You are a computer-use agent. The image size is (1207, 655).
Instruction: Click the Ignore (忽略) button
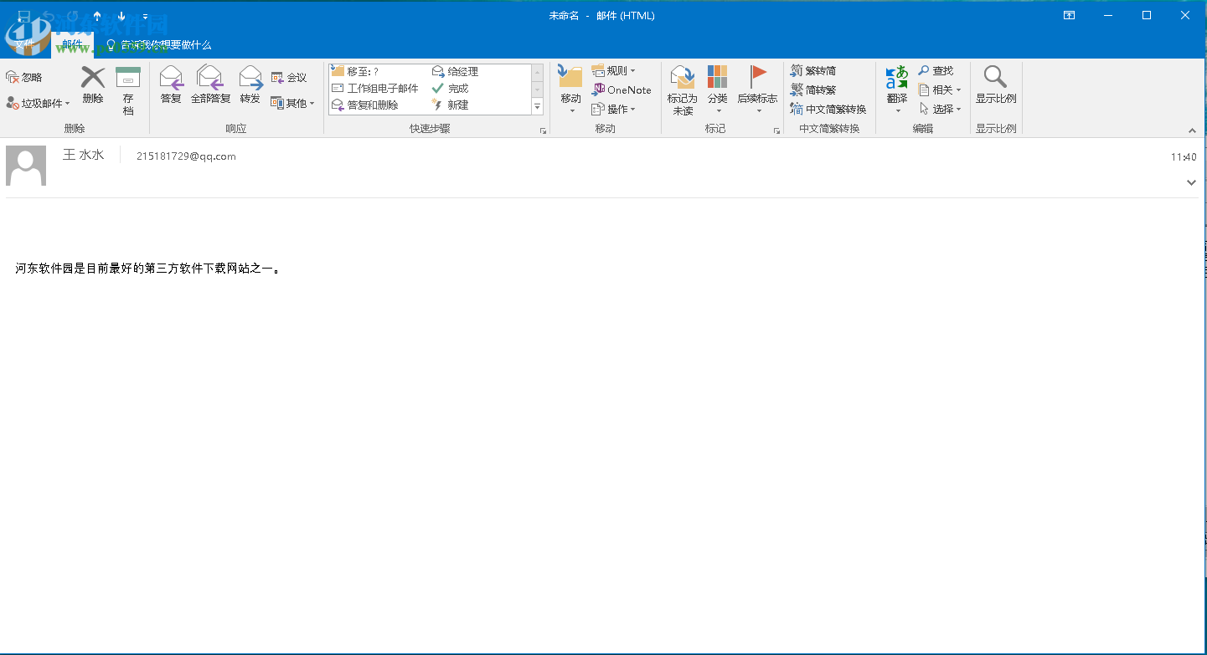pos(24,77)
